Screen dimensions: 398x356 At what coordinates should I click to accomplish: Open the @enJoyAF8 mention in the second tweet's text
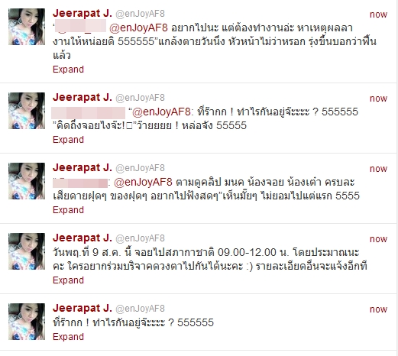click(x=161, y=112)
